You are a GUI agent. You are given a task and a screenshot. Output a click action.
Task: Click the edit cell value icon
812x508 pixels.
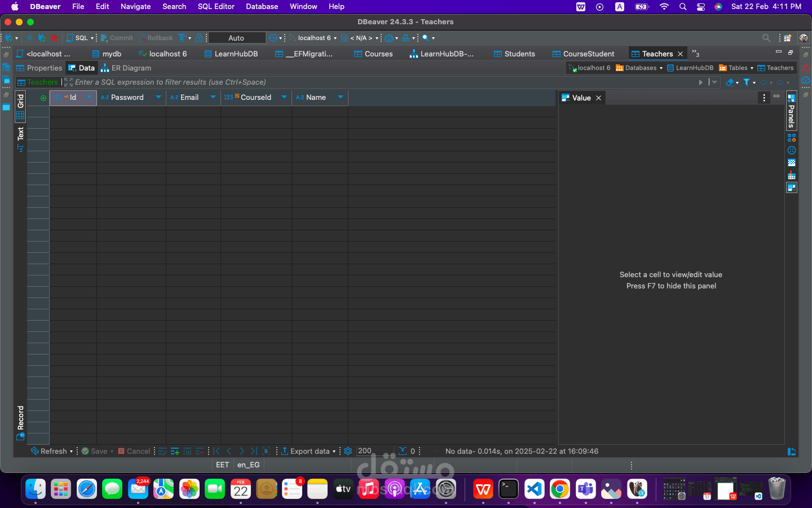(162, 451)
